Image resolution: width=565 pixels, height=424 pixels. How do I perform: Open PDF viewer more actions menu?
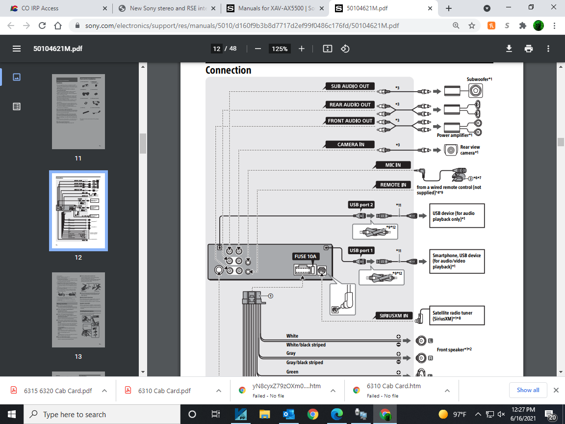(x=548, y=49)
